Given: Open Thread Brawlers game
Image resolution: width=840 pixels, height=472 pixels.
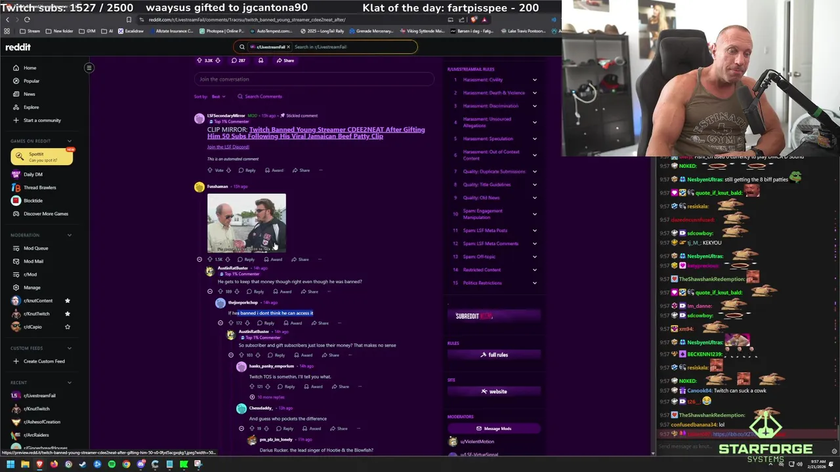Looking at the screenshot, I should (39, 187).
